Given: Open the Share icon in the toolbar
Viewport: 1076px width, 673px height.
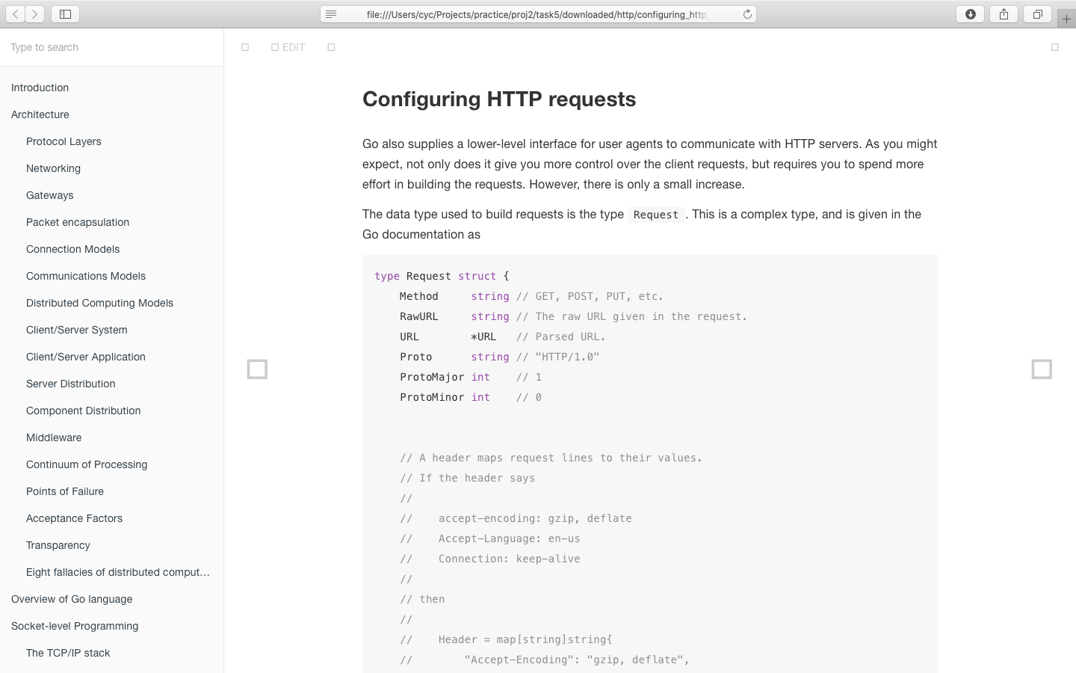Looking at the screenshot, I should tap(1004, 14).
